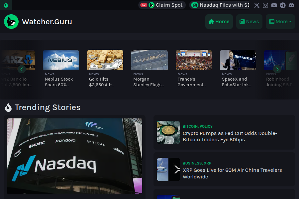Open the YouTube social icon

coord(274,5)
